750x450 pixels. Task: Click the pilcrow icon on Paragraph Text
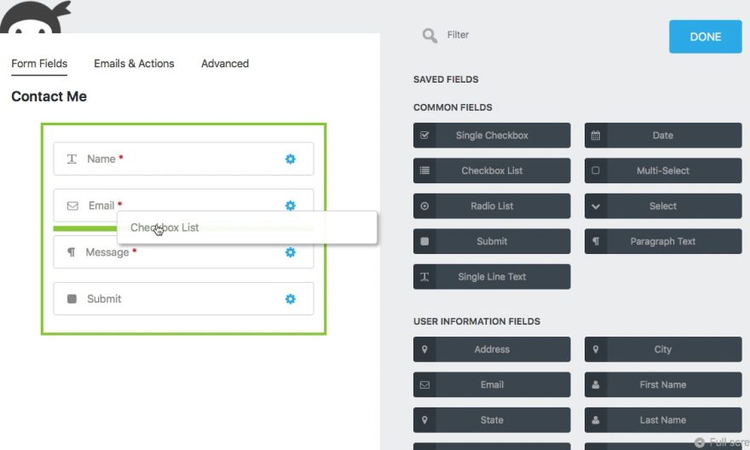click(x=596, y=241)
